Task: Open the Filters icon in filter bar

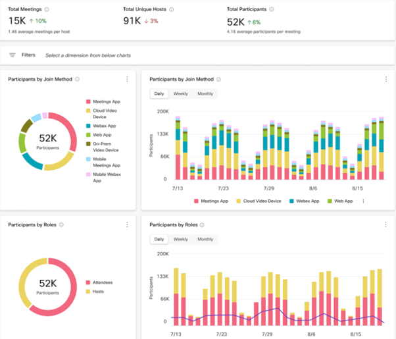Action: (12, 55)
